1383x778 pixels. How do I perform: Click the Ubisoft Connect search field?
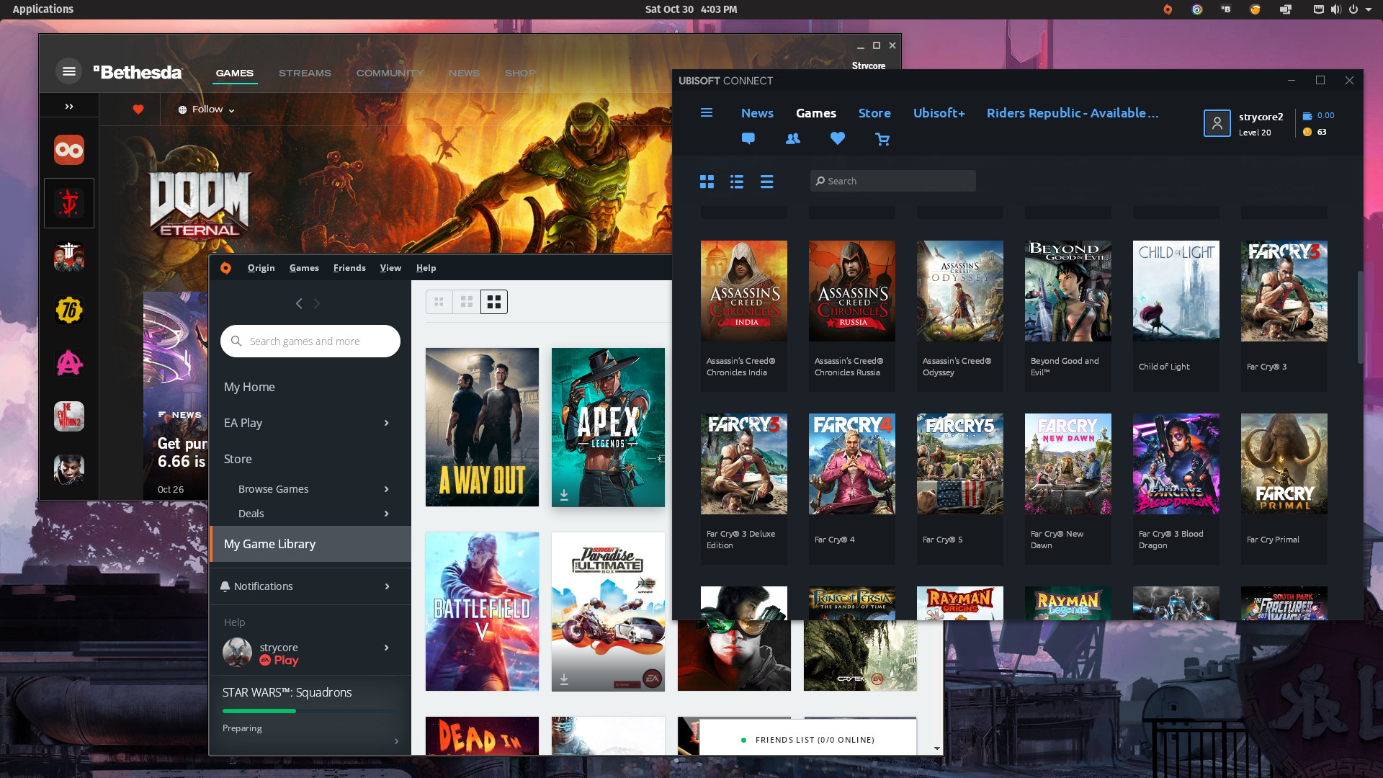(892, 181)
